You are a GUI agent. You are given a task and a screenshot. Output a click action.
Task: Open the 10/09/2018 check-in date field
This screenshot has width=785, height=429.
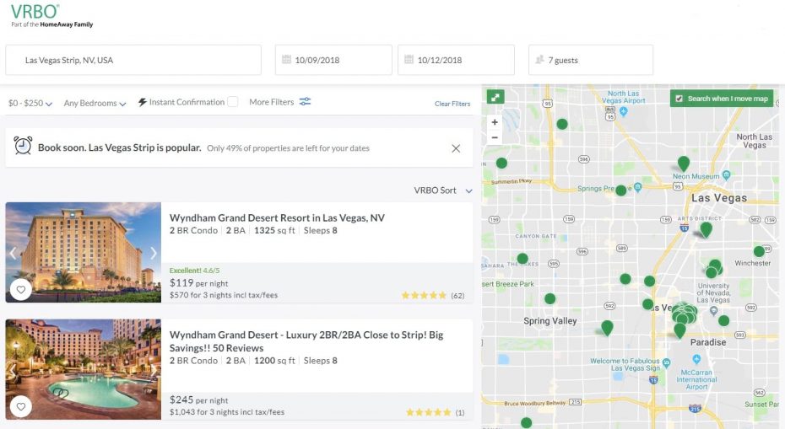tap(333, 60)
